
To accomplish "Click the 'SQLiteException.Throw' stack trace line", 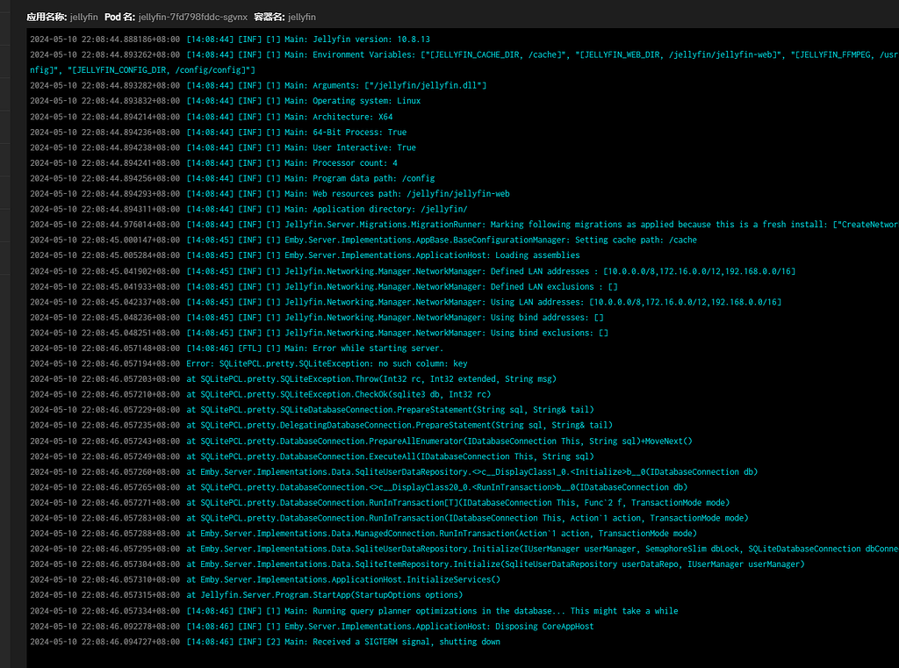I will click(x=293, y=379).
